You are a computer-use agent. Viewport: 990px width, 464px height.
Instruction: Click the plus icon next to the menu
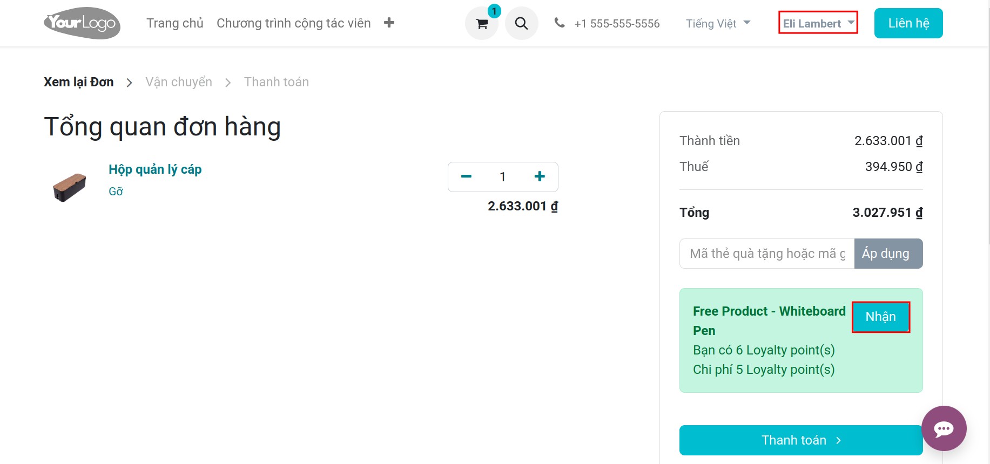(x=389, y=23)
